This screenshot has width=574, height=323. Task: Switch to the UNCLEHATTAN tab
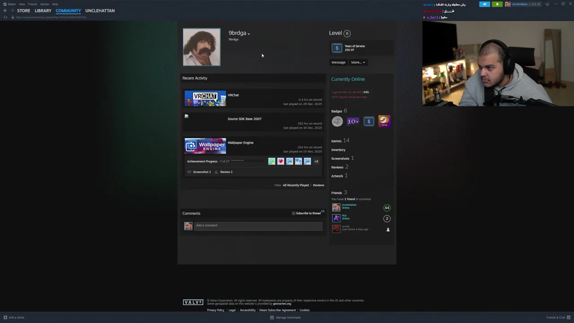pyautogui.click(x=100, y=11)
